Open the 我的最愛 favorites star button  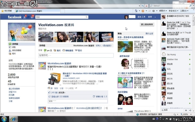pos(7,11)
